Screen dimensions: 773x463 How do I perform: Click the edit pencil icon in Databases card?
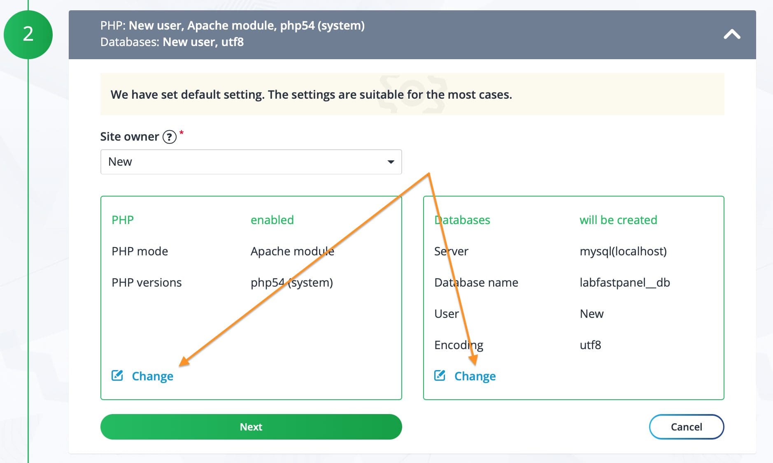(440, 375)
